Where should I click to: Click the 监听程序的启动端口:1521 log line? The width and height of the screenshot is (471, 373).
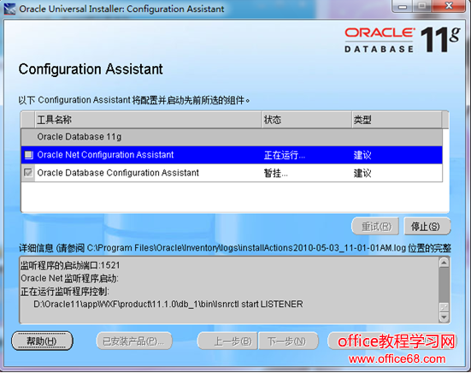coord(70,265)
